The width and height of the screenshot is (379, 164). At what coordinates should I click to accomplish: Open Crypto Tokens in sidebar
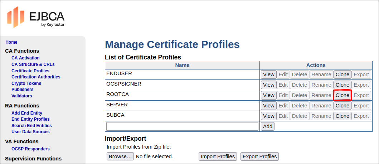point(26,83)
